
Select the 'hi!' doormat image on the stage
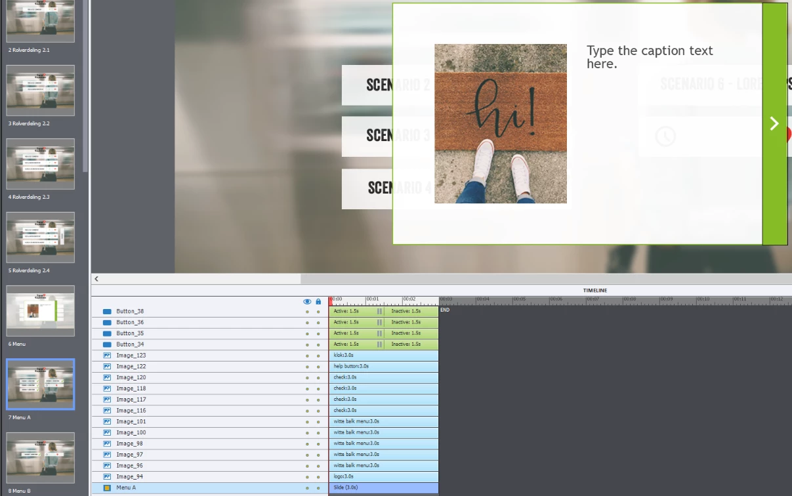(501, 123)
